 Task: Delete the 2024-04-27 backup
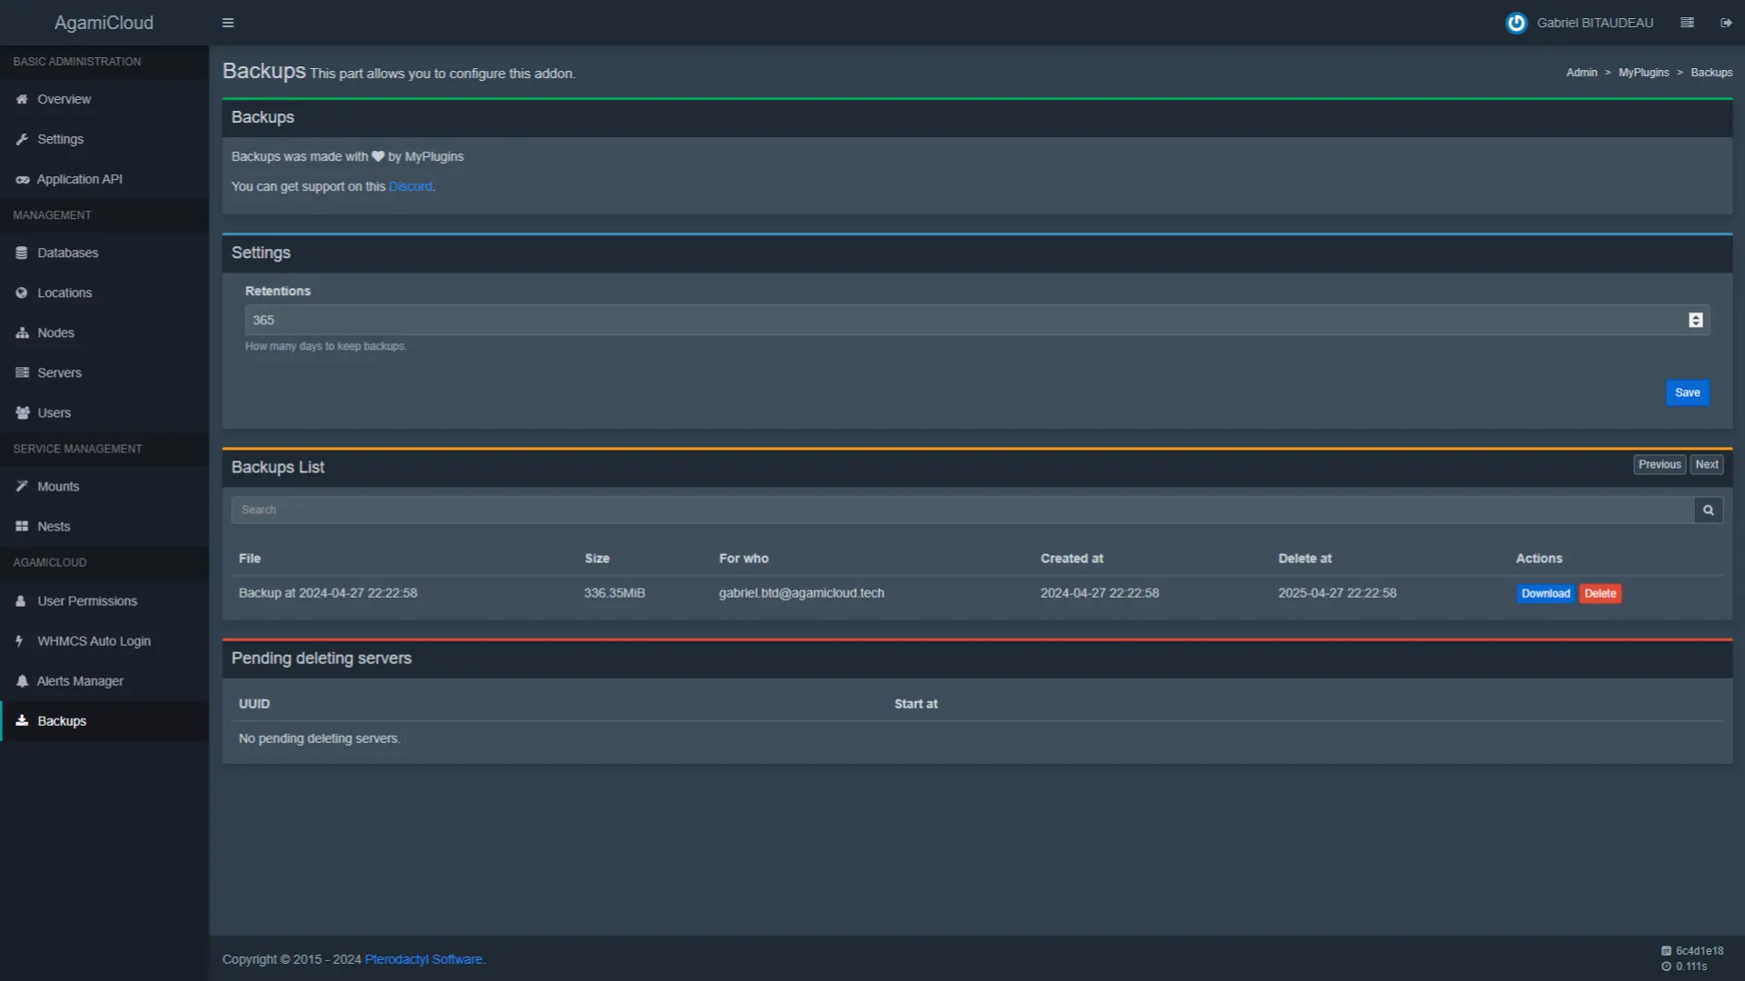tap(1600, 593)
